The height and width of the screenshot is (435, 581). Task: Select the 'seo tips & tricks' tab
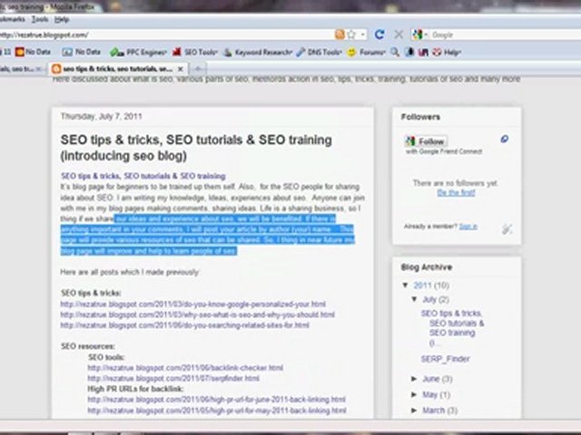coord(118,69)
